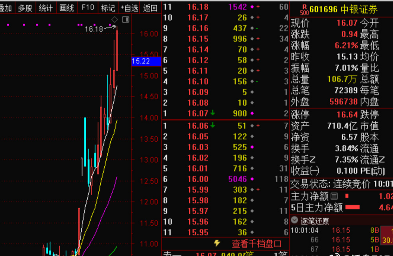Add stock via +自选
This screenshot has height=256, width=393.
tap(129, 8)
